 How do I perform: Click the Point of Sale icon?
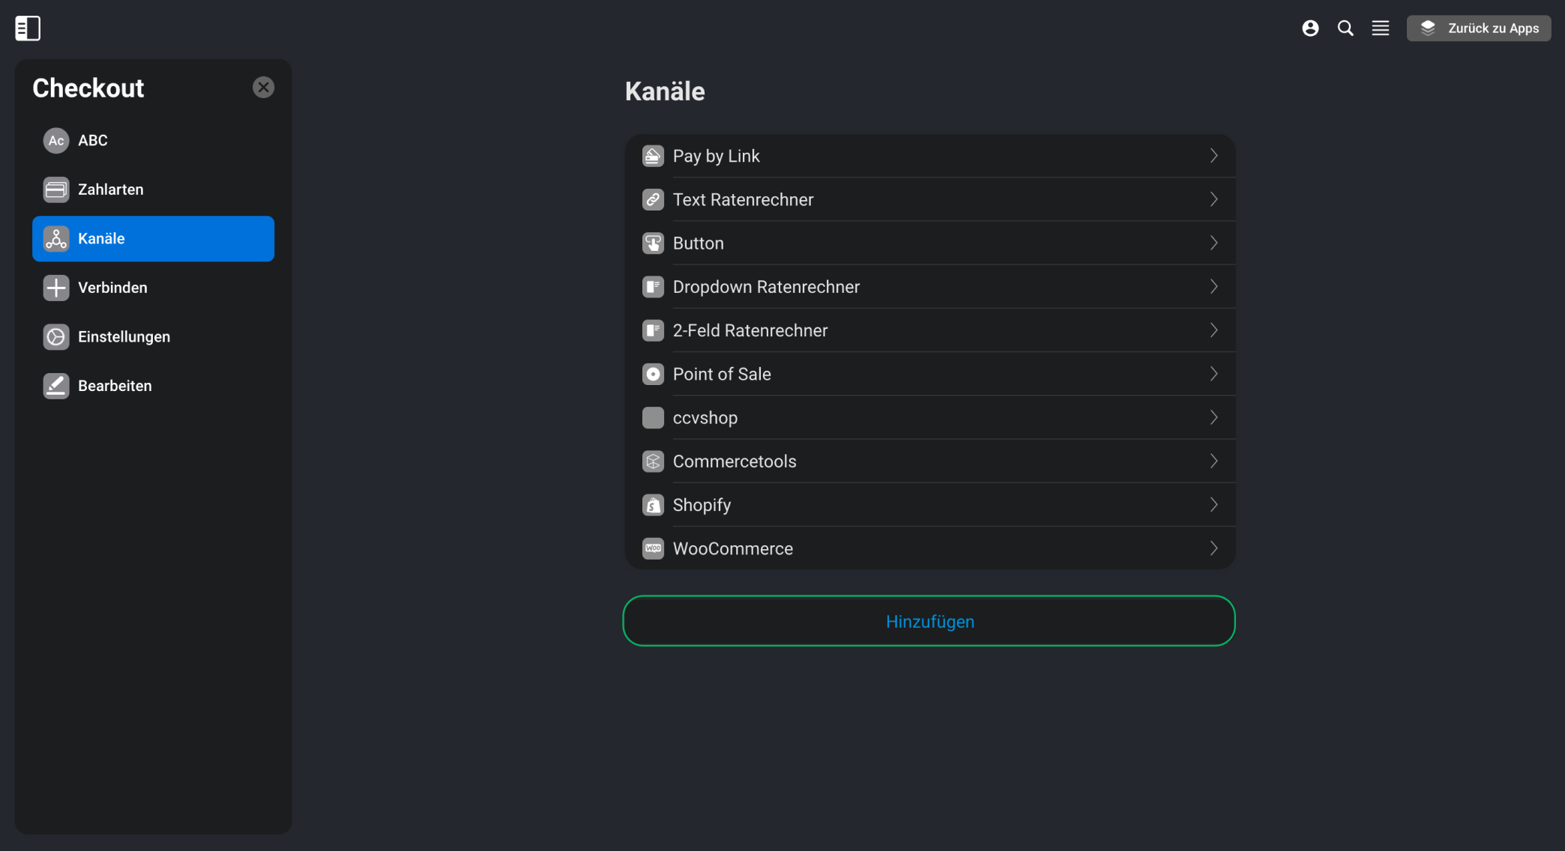tap(653, 374)
